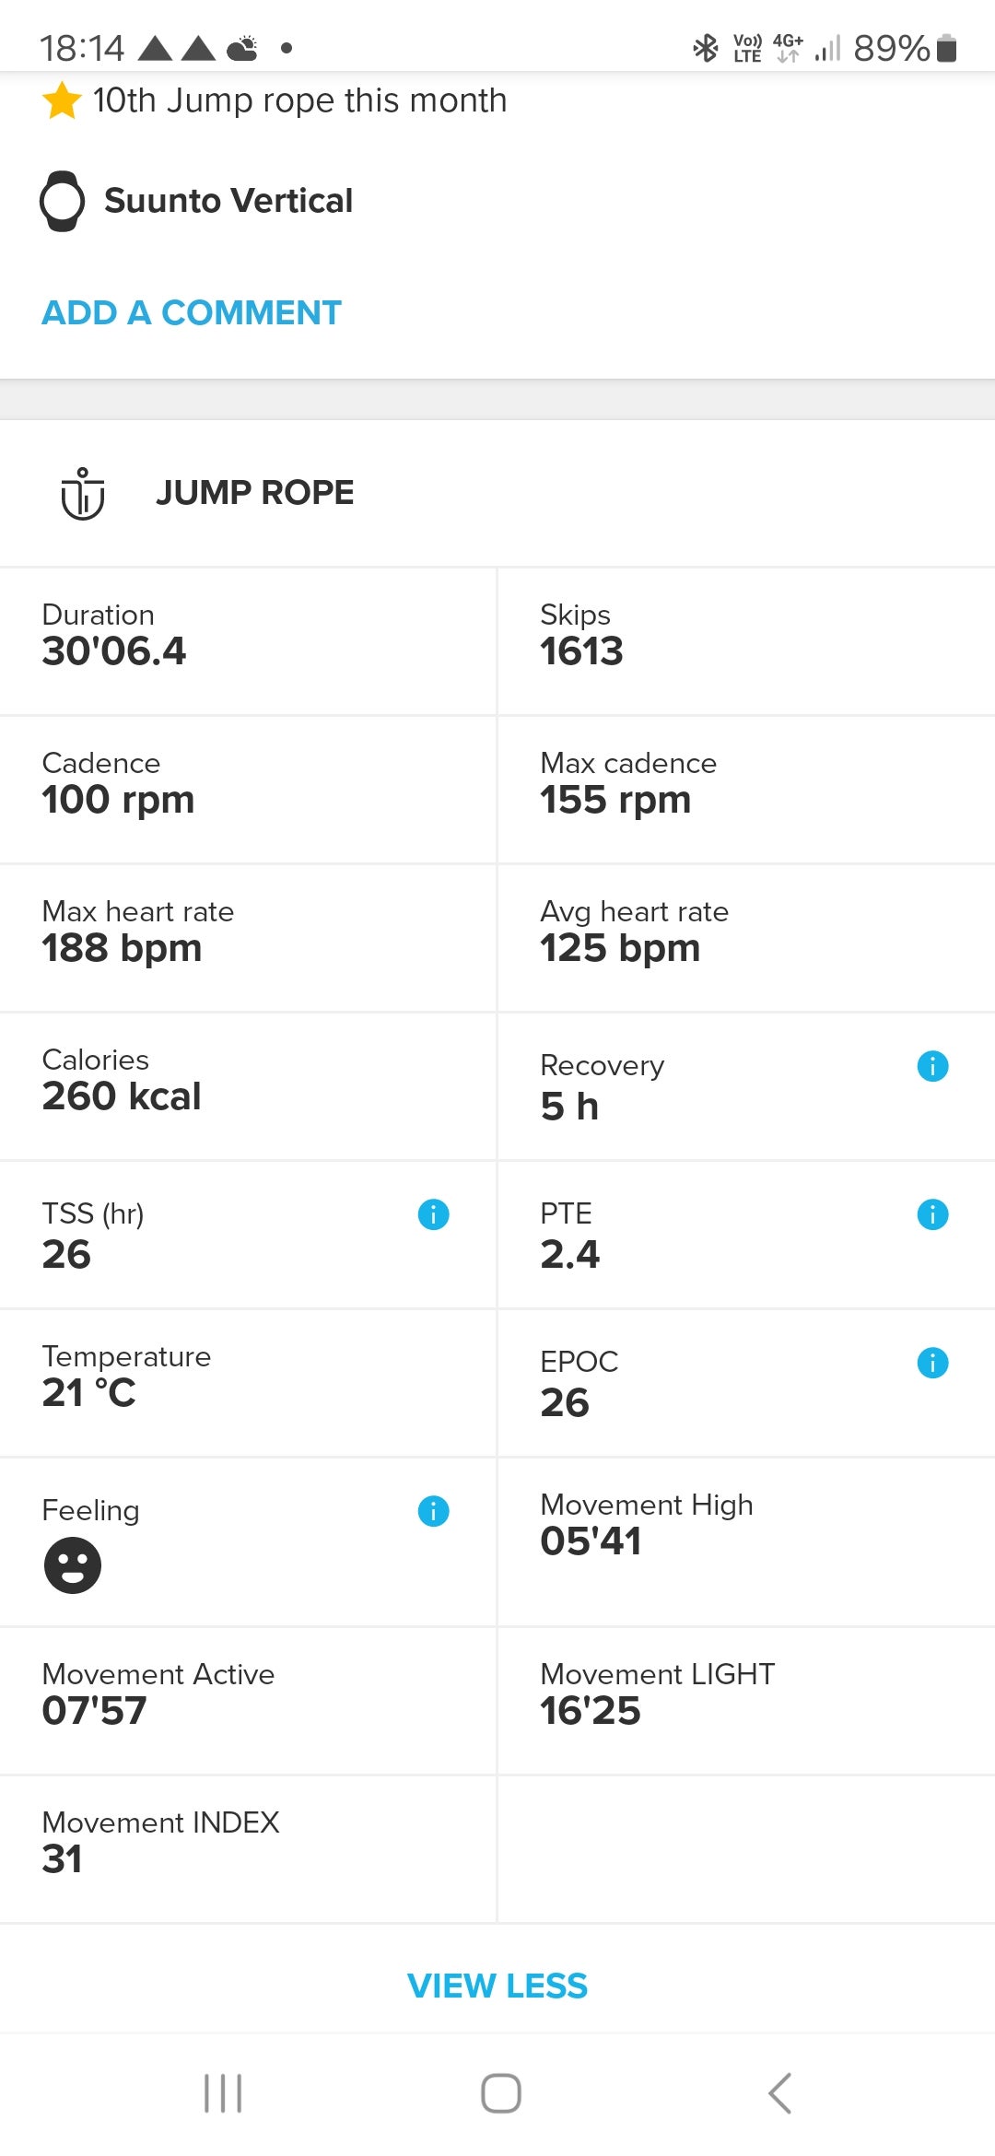Open the recent apps navigation button
Screen dimensions: 995x2156
(223, 2093)
